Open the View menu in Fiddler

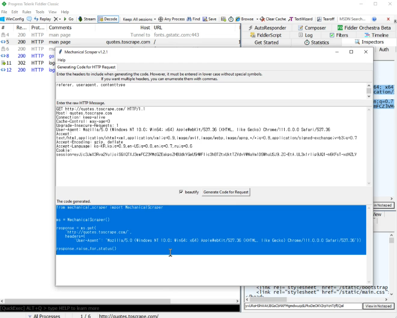(52, 12)
